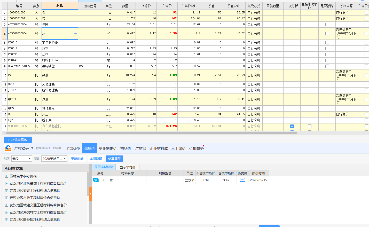Open the 人工询价 tab
The height and width of the screenshot is (227, 369).
click(x=178, y=148)
